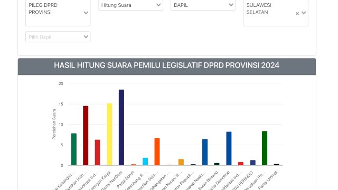Click the amber Hati Nurani Rakyat bar

(181, 162)
